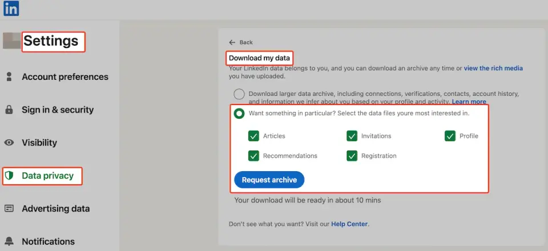Click the Account preferences person icon

click(x=9, y=77)
